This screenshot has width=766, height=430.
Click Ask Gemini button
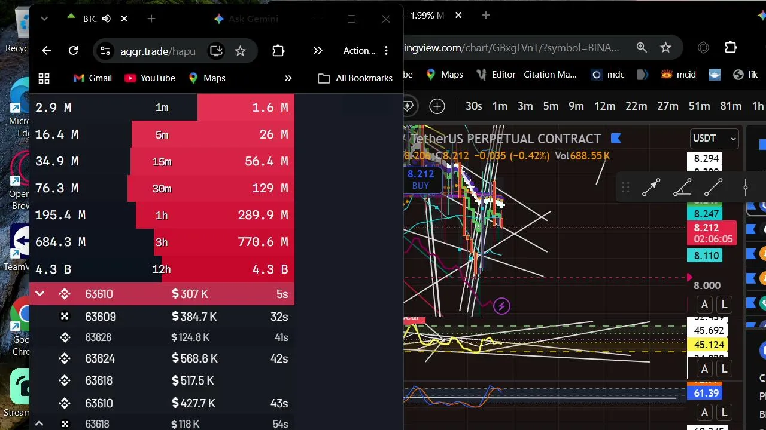point(245,19)
